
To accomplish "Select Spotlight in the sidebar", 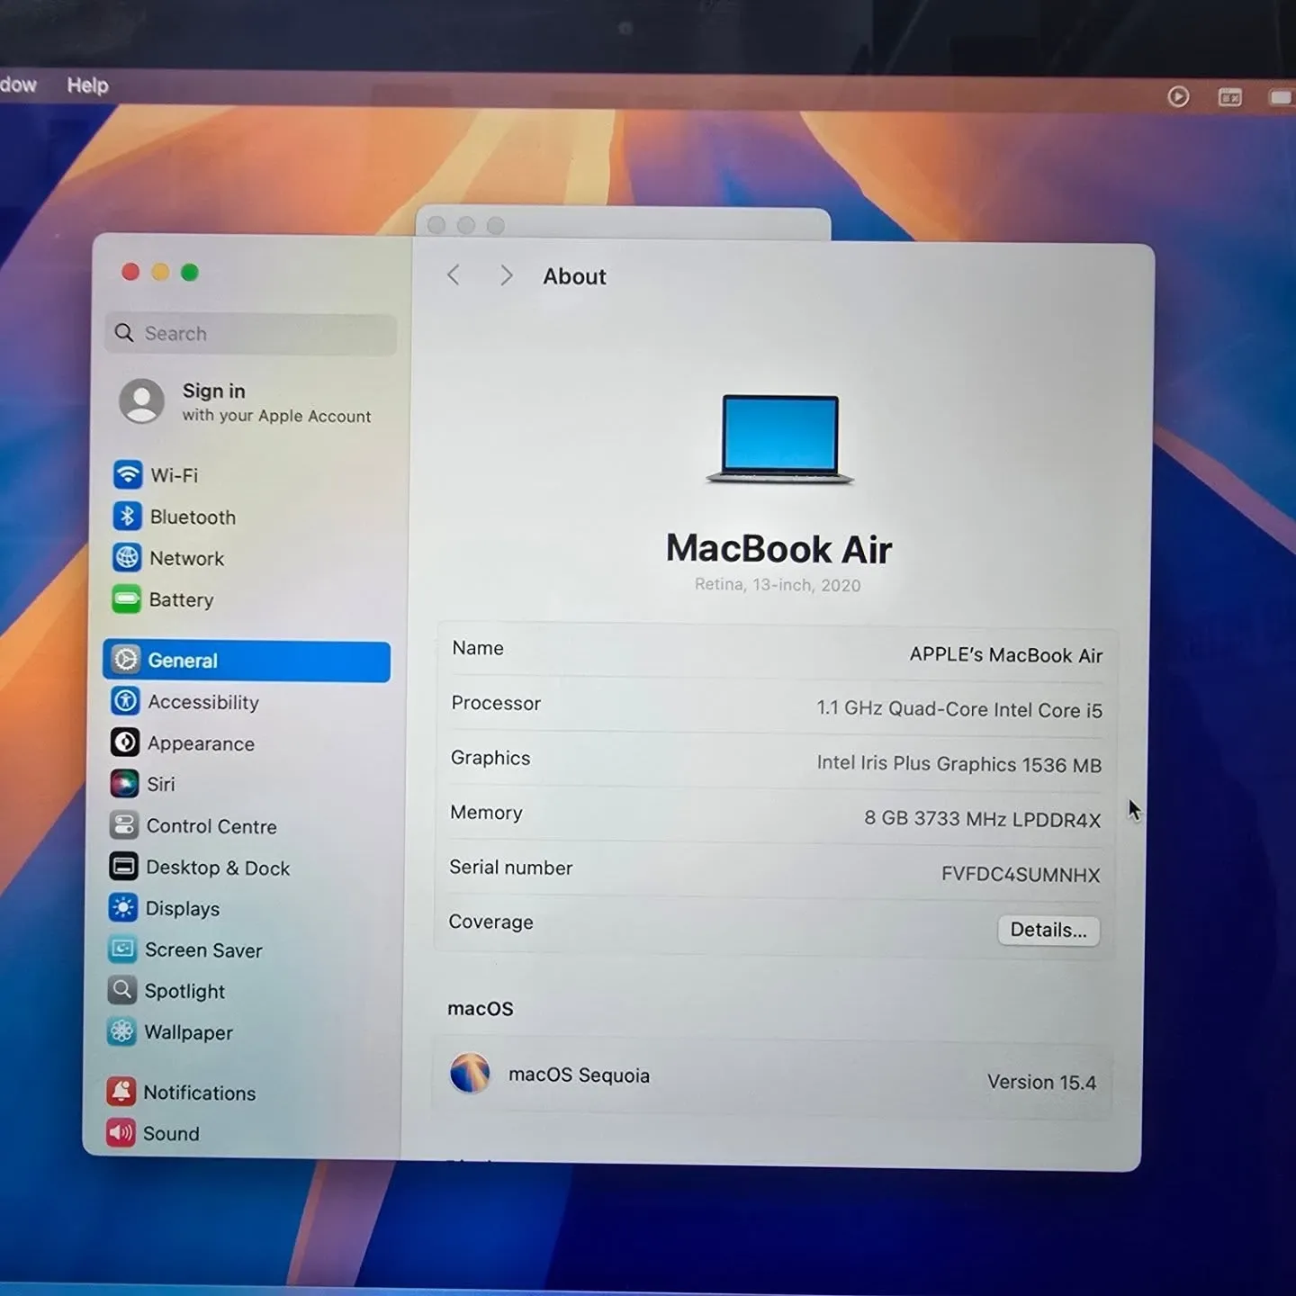I will pyautogui.click(x=241, y=991).
